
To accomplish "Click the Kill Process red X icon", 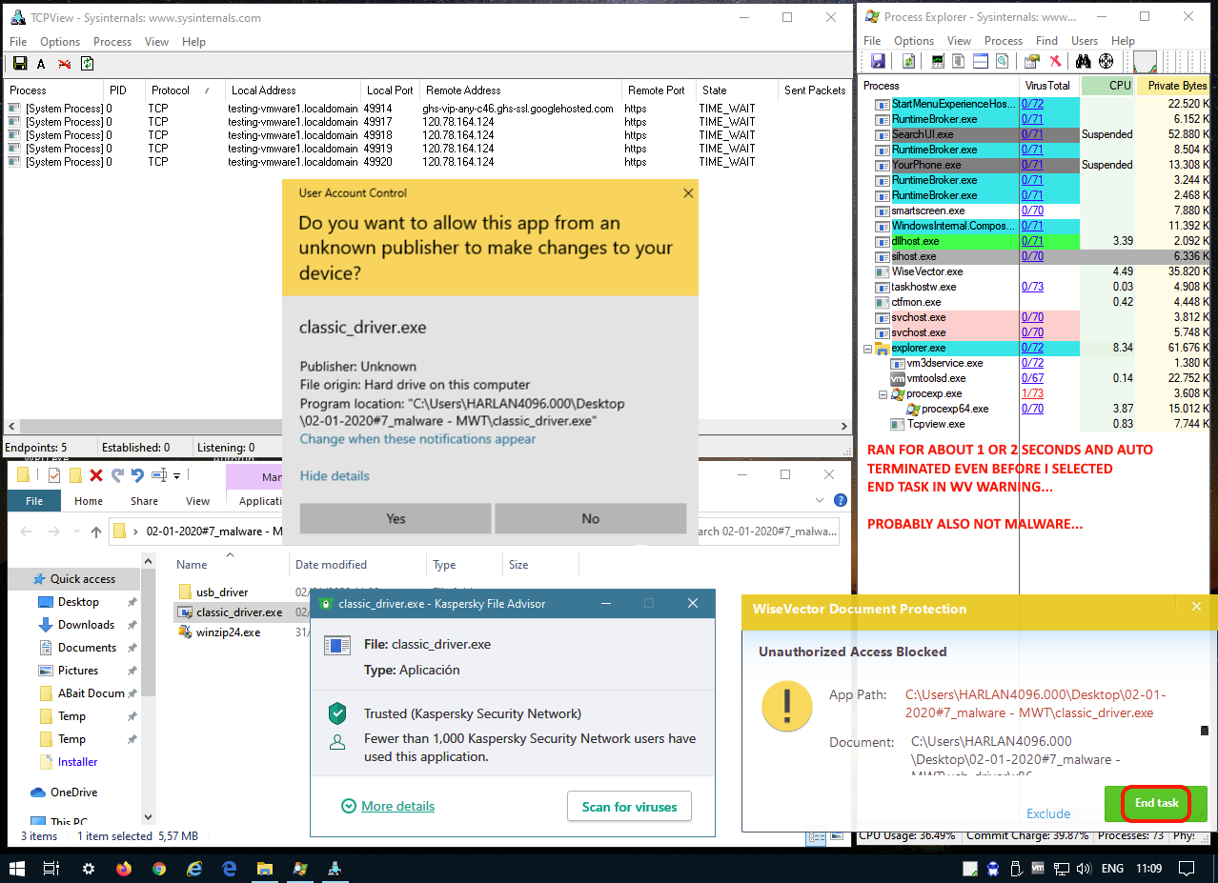I will pos(1056,62).
